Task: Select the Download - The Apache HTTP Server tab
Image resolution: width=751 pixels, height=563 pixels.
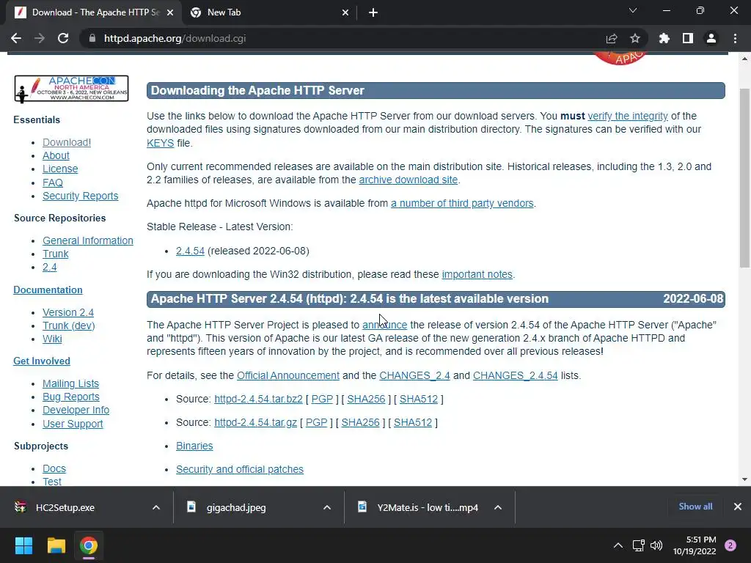Action: (94, 12)
